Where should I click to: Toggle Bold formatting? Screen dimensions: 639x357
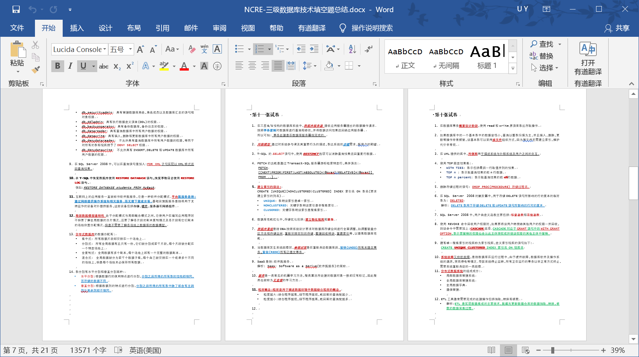58,66
